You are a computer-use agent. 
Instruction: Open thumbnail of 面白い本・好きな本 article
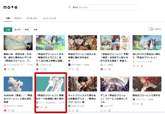tap(18, 43)
